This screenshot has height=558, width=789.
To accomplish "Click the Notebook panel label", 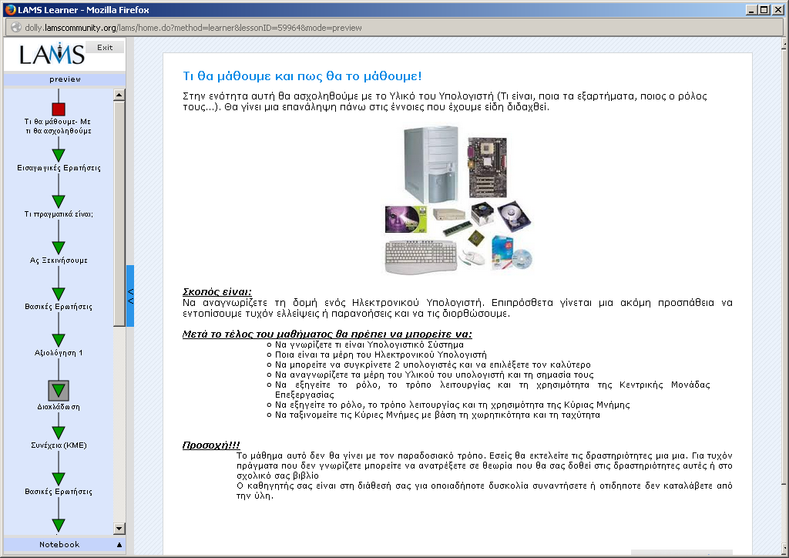I will [59, 544].
